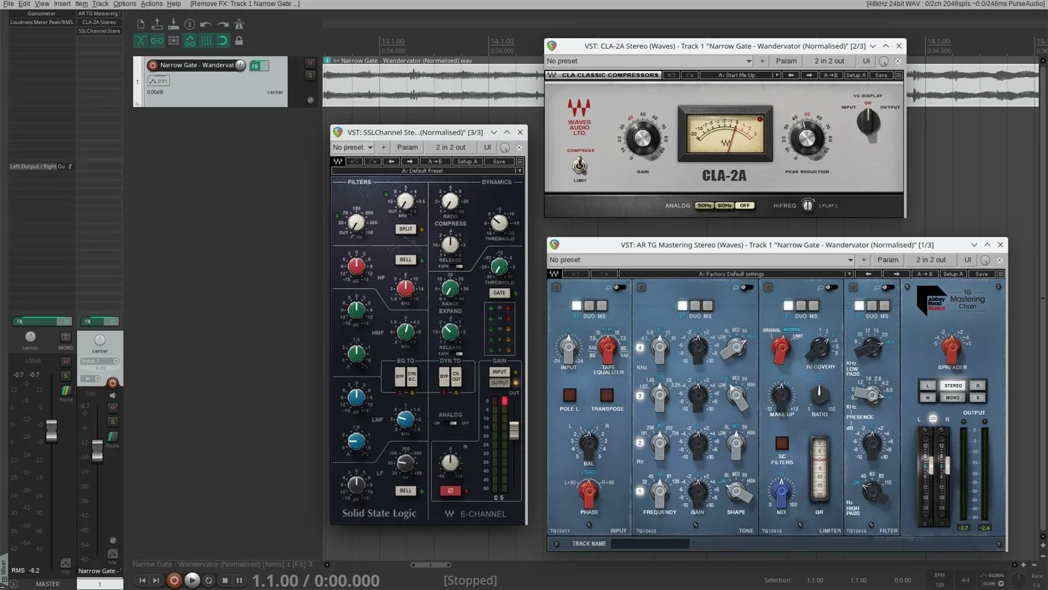
Task: Open Project Settings info icon
Action: tap(190, 25)
